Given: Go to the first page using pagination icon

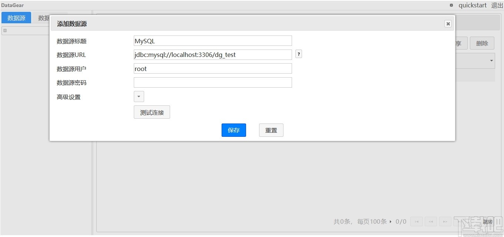Looking at the screenshot, I should (x=416, y=221).
